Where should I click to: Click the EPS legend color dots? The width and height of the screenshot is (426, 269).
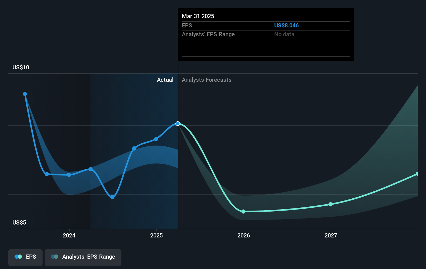pyautogui.click(x=18, y=257)
